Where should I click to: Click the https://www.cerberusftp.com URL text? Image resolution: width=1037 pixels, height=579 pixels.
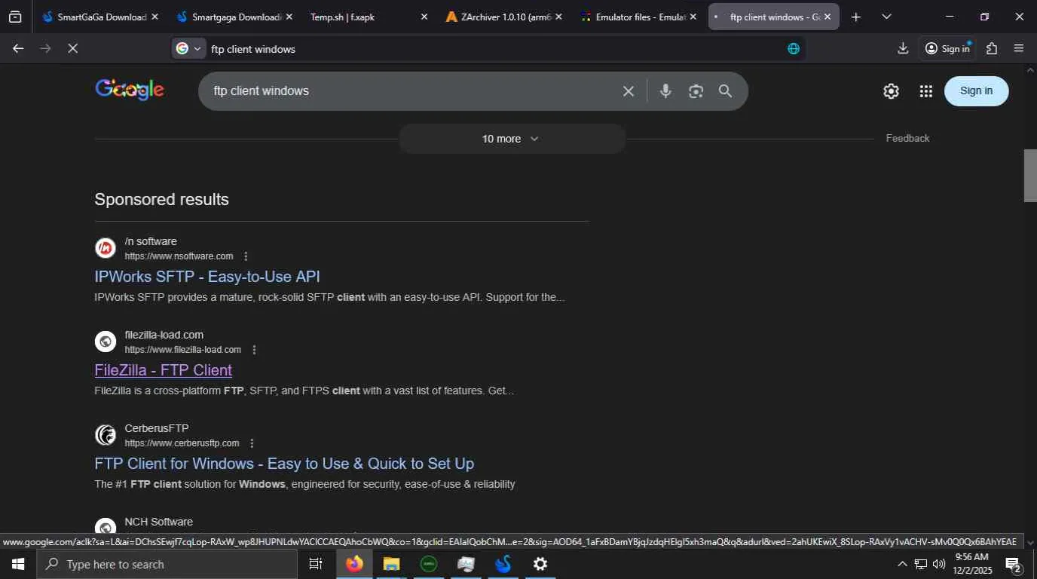(182, 443)
